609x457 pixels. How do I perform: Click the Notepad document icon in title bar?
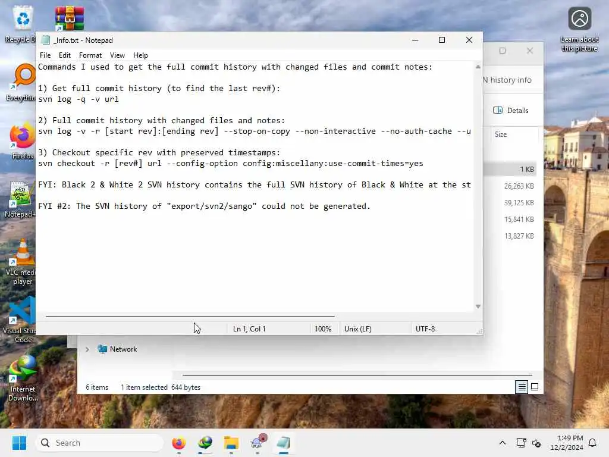click(x=46, y=40)
